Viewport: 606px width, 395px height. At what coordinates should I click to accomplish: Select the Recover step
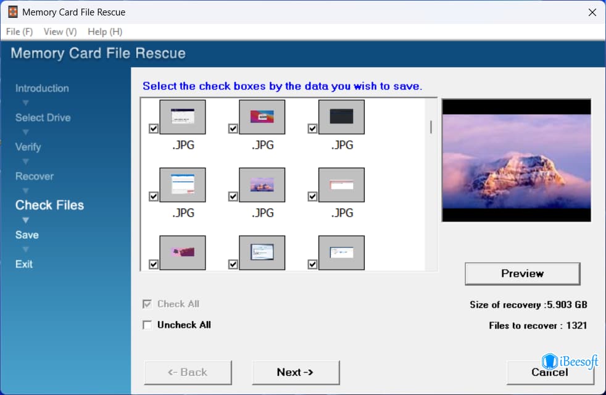click(x=34, y=176)
